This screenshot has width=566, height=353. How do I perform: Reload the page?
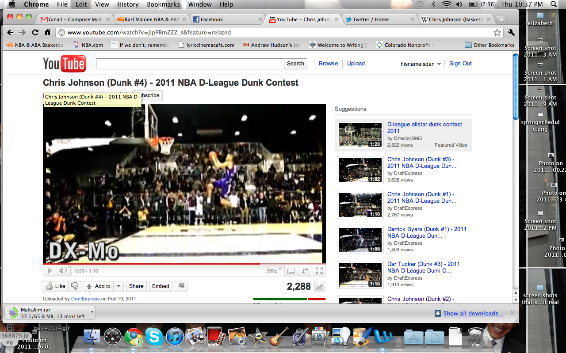coord(35,32)
